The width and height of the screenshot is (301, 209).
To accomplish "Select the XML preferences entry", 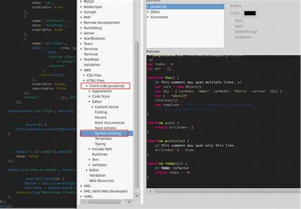I will coord(87,186).
